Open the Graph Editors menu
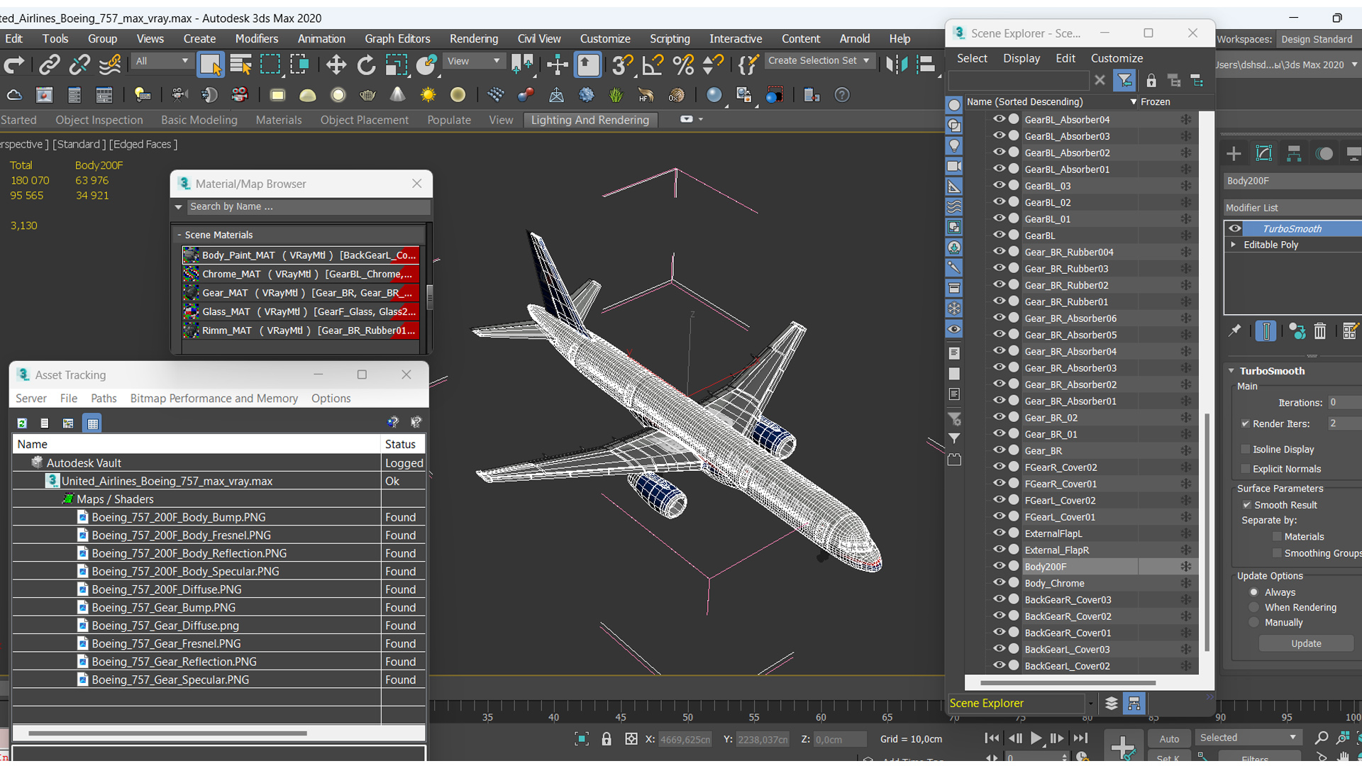This screenshot has height=766, width=1362. click(x=397, y=39)
